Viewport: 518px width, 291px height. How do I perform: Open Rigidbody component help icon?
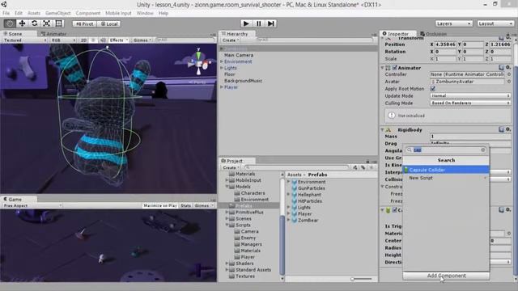click(502, 129)
